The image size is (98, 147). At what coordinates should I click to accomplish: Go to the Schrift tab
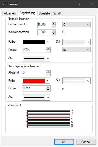pyautogui.click(x=57, y=13)
